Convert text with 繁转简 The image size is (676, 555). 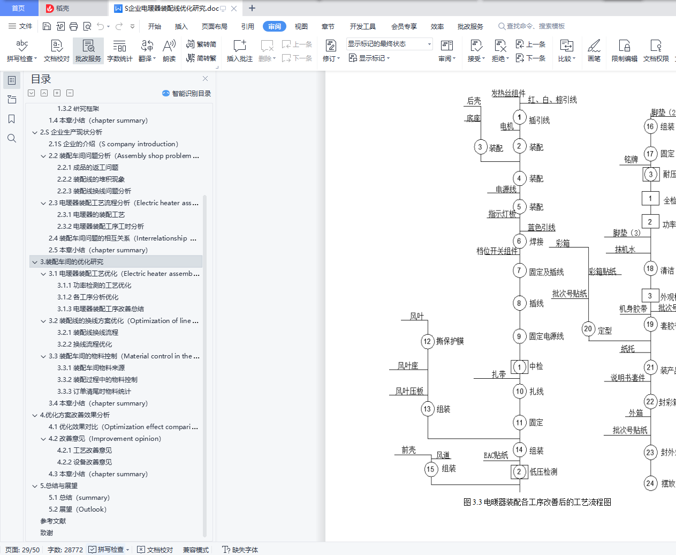coord(201,44)
